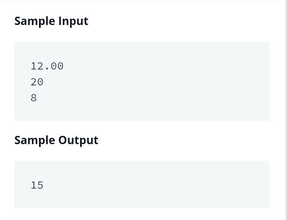Click the value 15 in sample output
Viewport: 287px width, 220px height.
pyautogui.click(x=37, y=185)
